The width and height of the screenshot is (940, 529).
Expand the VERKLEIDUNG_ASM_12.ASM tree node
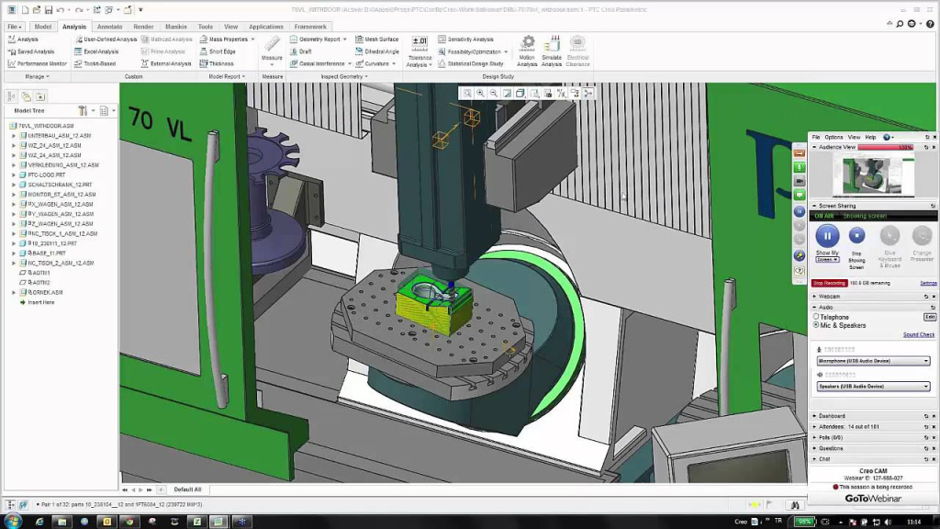pos(14,165)
